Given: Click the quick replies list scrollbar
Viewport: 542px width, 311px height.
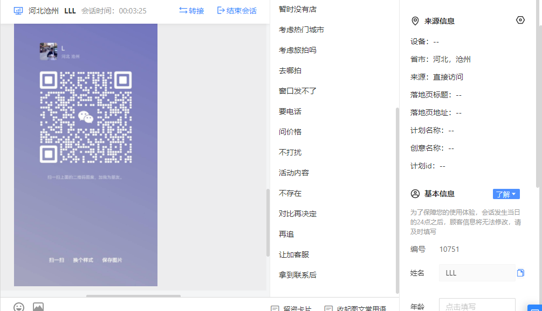Looking at the screenshot, I should (x=397, y=201).
